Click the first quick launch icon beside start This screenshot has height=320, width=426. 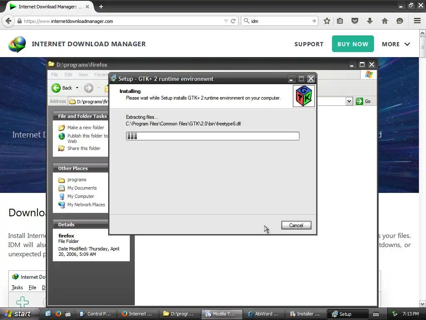coord(48,314)
